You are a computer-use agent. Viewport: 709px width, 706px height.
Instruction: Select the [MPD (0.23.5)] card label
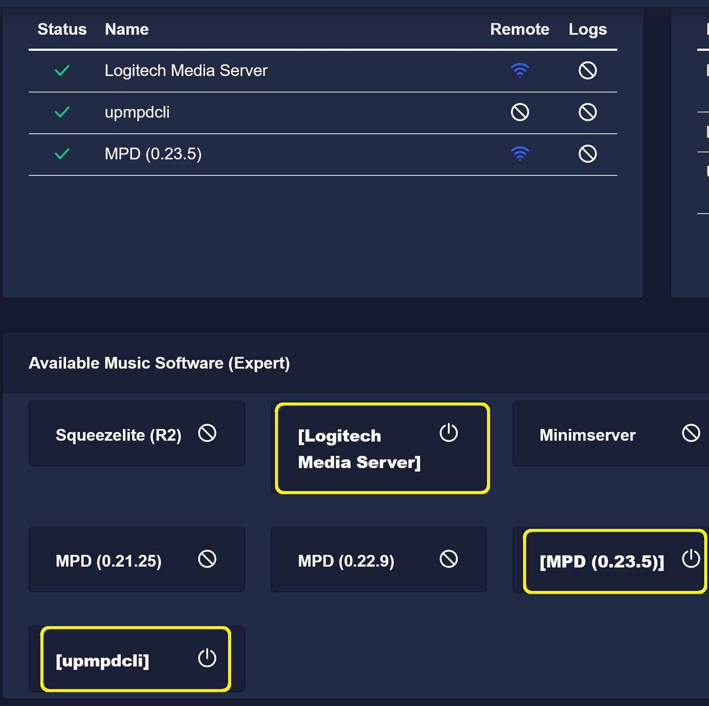pyautogui.click(x=602, y=562)
